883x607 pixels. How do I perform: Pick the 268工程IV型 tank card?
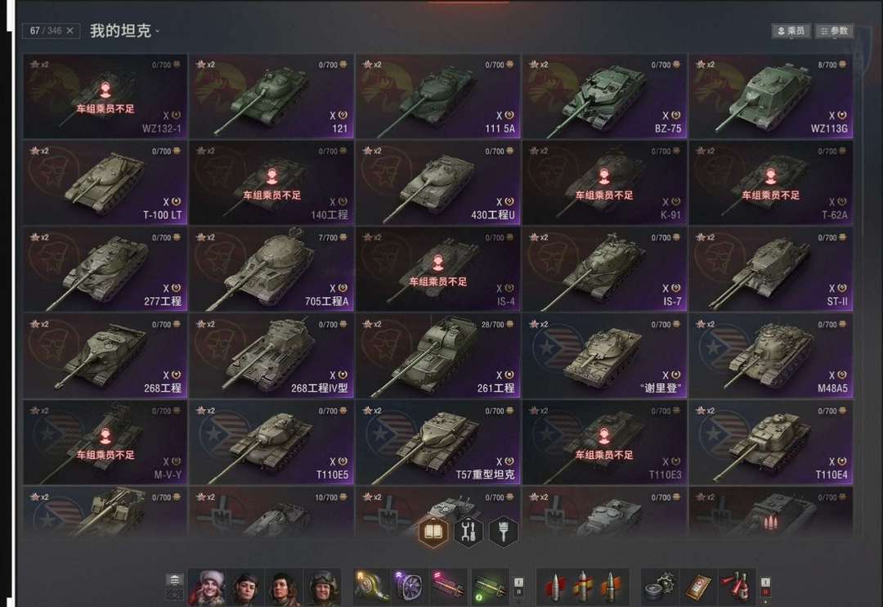click(271, 356)
